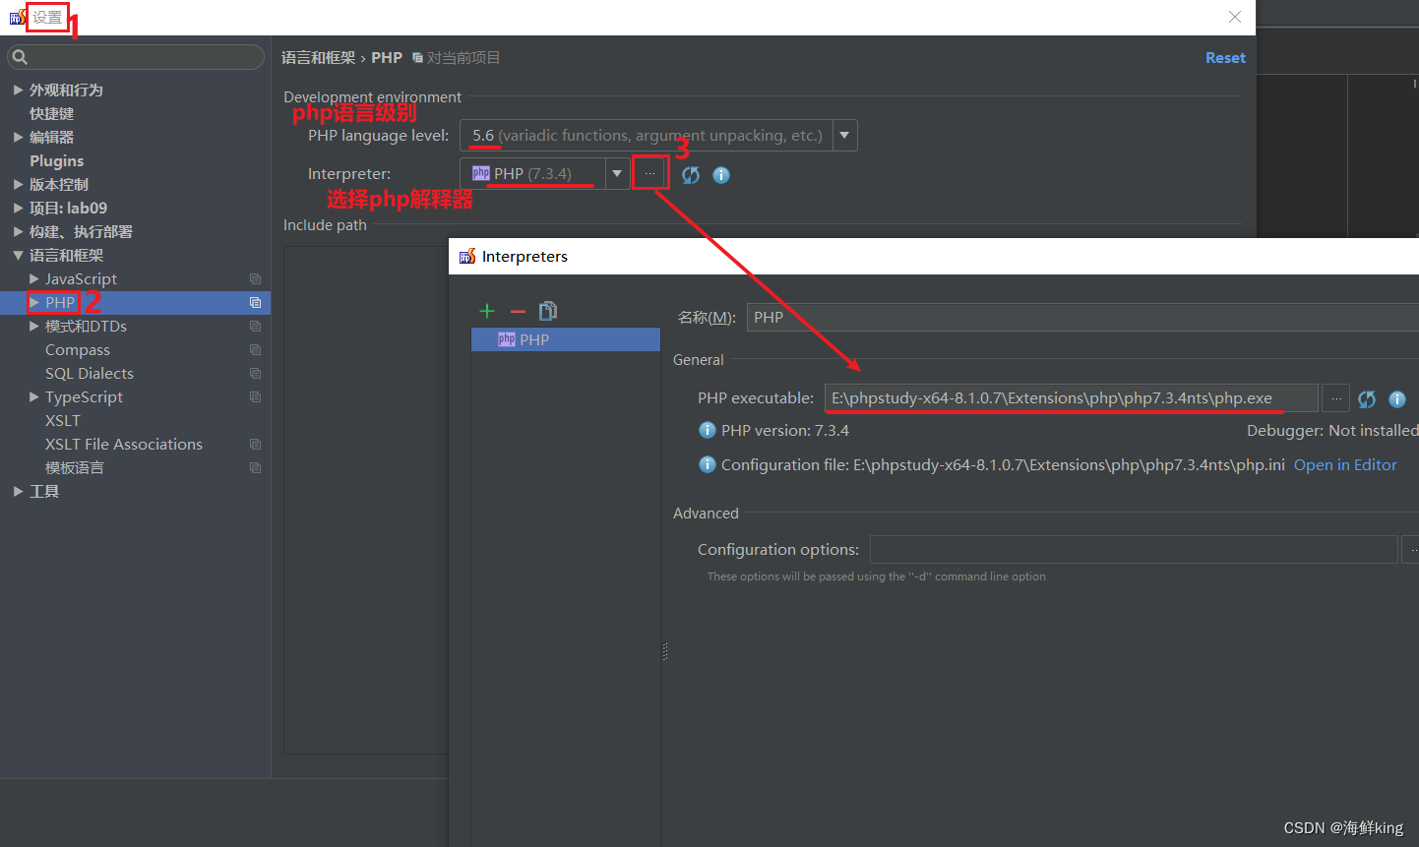This screenshot has width=1419, height=847.
Task: Open the Plugins settings page
Action: click(x=56, y=160)
